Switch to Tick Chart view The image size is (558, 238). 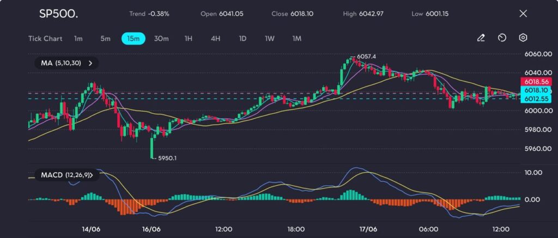pyautogui.click(x=45, y=39)
